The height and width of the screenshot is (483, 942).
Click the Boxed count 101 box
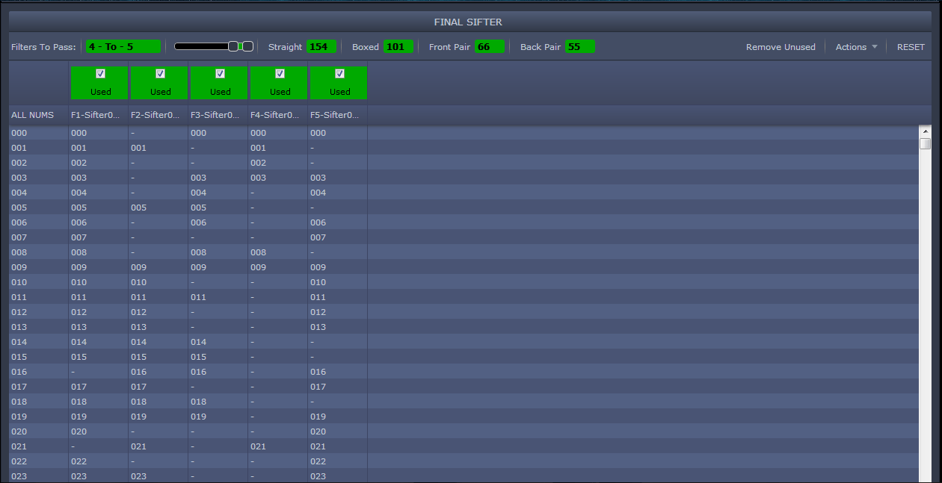click(398, 46)
